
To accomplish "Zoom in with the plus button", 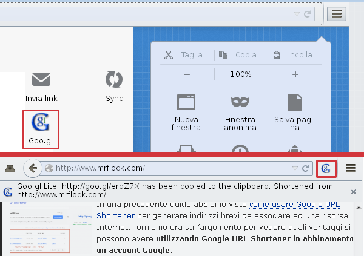I will 295,74.
